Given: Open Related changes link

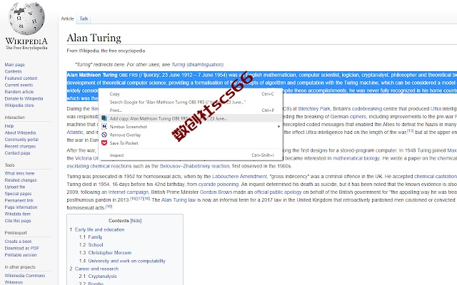Looking at the screenshot, I should (x=21, y=180).
